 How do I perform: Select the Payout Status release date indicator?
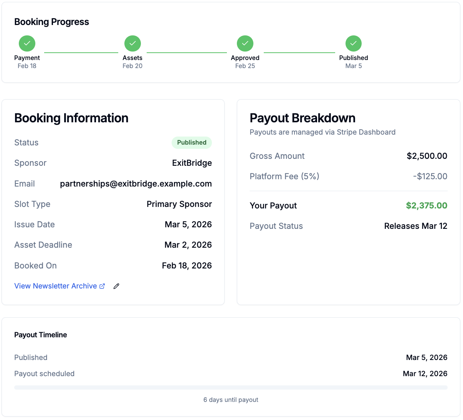tap(416, 226)
